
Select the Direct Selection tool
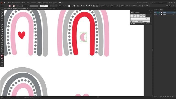click(2, 12)
